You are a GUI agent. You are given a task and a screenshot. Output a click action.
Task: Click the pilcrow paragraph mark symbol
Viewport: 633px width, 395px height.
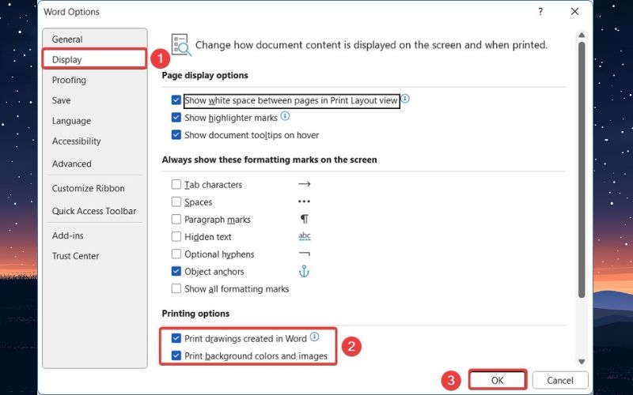[305, 219]
